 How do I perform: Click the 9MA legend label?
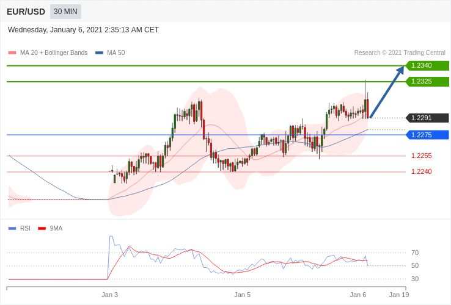pos(56,229)
